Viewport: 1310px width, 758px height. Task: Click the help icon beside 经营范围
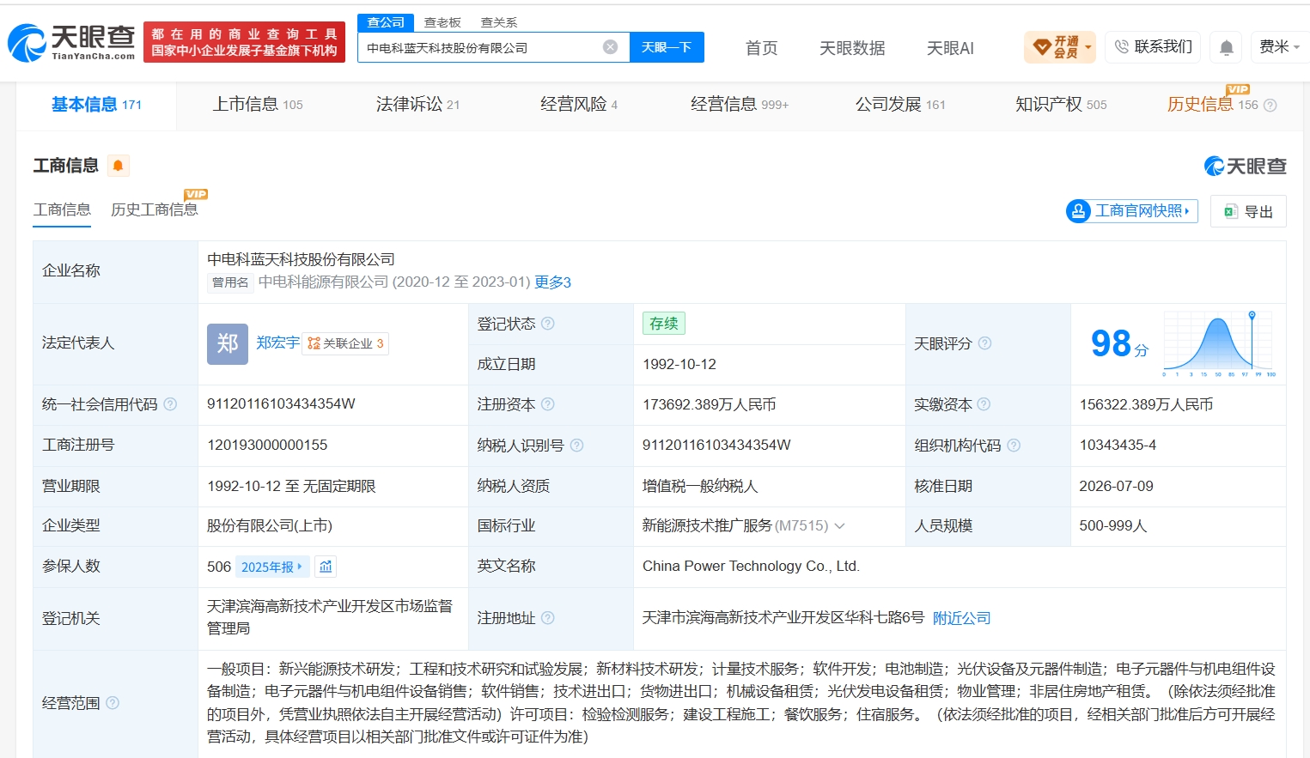point(113,703)
